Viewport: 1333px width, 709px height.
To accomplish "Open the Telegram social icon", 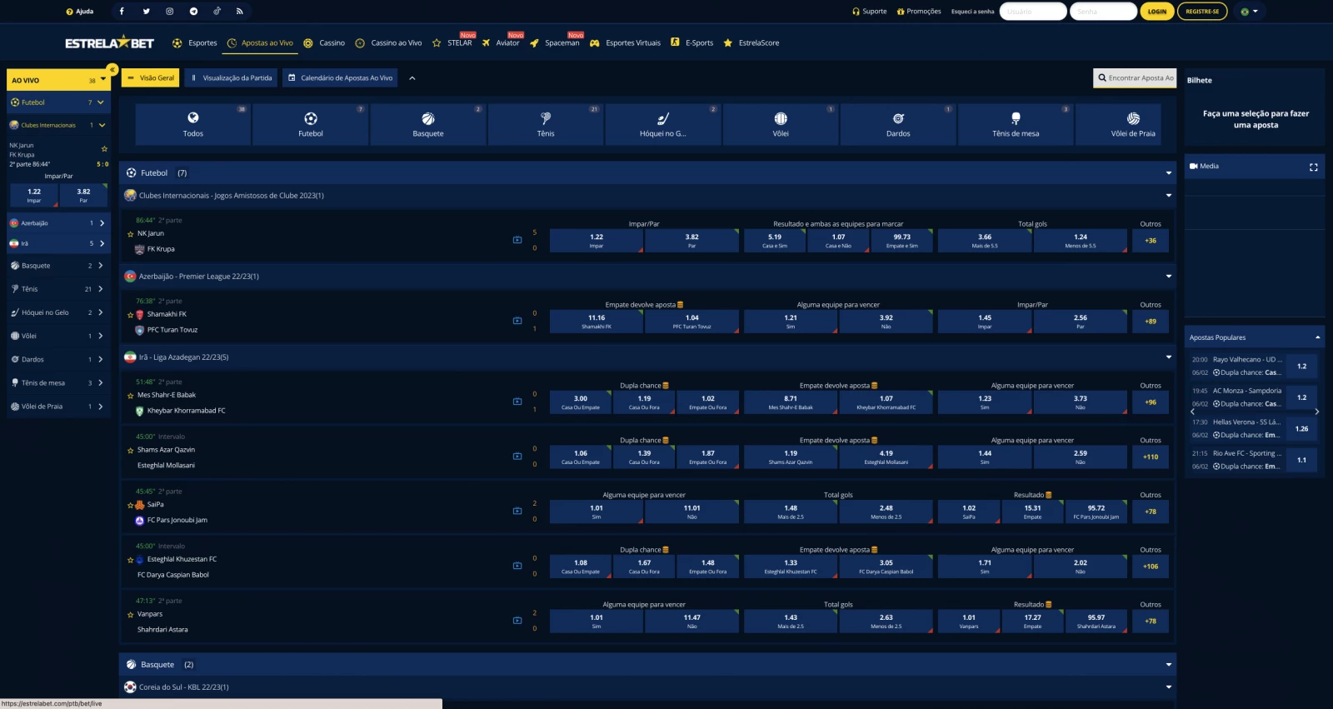I will coord(193,12).
